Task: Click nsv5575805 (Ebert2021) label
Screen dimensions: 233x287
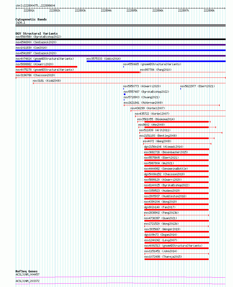Action: click(x=161, y=158)
